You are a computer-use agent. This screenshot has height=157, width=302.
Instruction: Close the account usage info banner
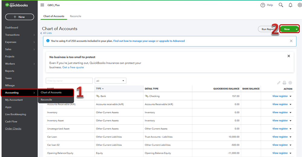pos(291,41)
